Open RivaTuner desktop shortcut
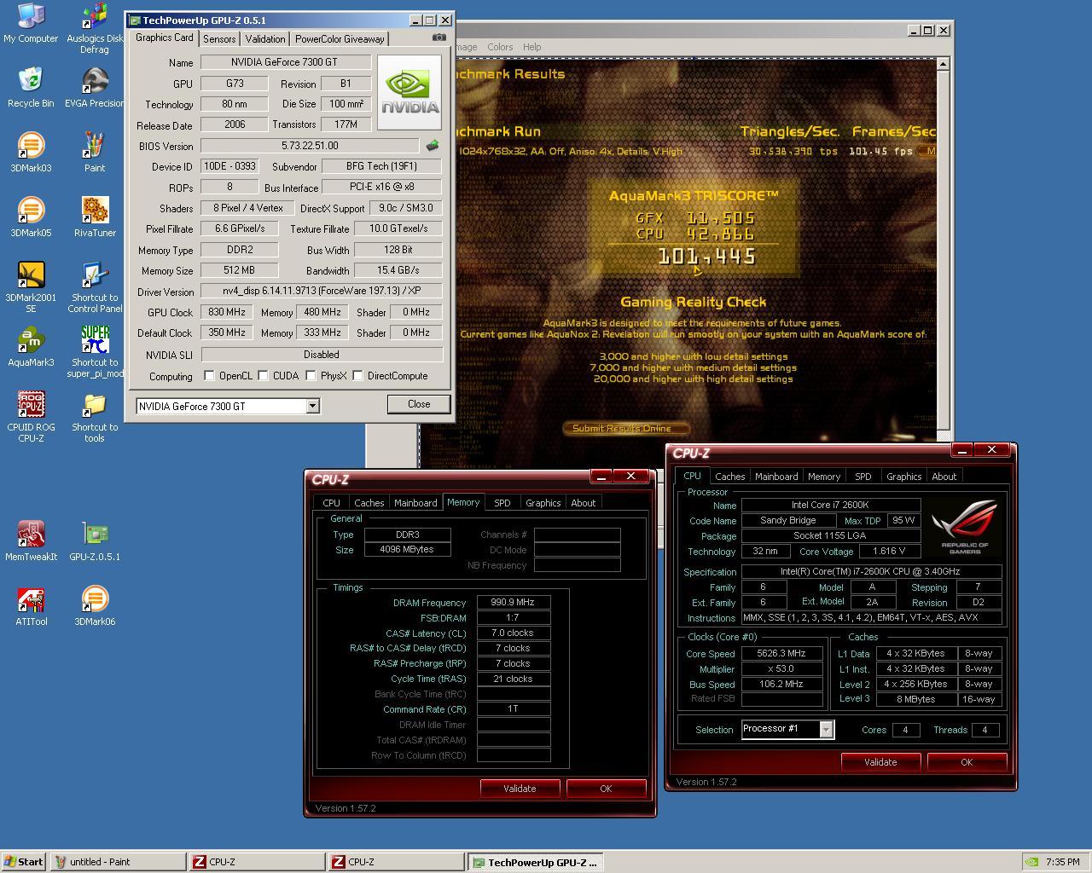Screen dimensions: 1092x873 [x=95, y=217]
